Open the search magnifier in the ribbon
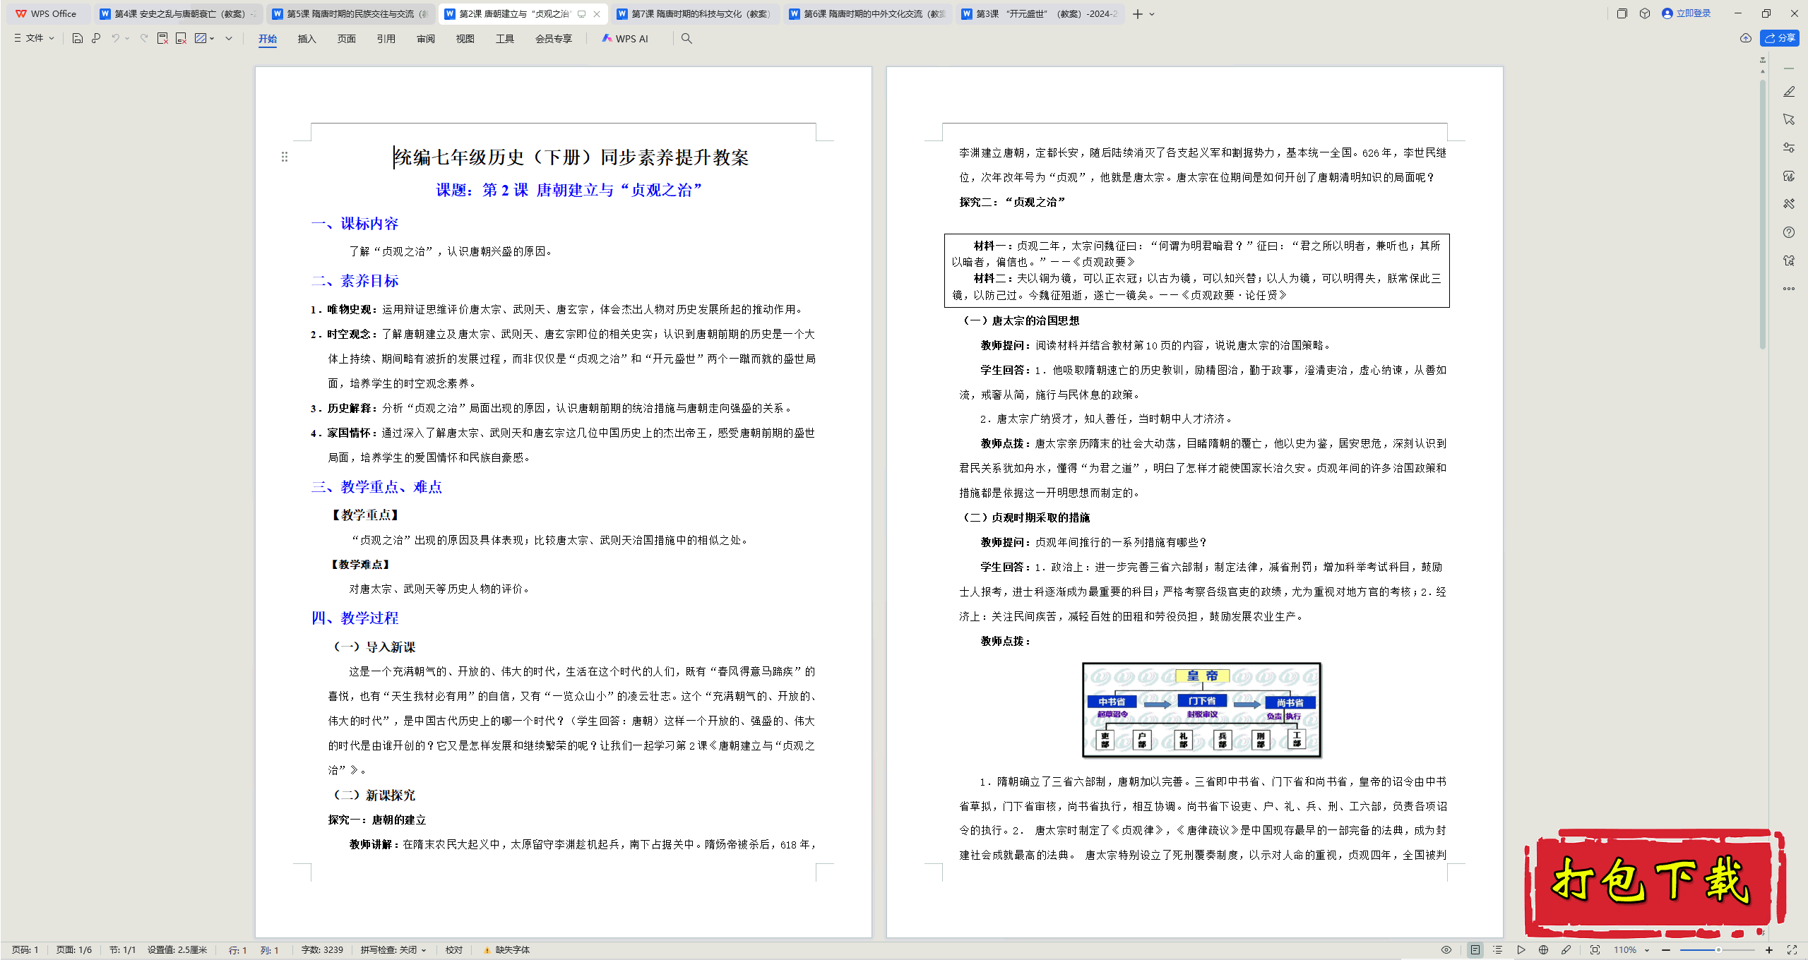The width and height of the screenshot is (1808, 960). pos(686,39)
